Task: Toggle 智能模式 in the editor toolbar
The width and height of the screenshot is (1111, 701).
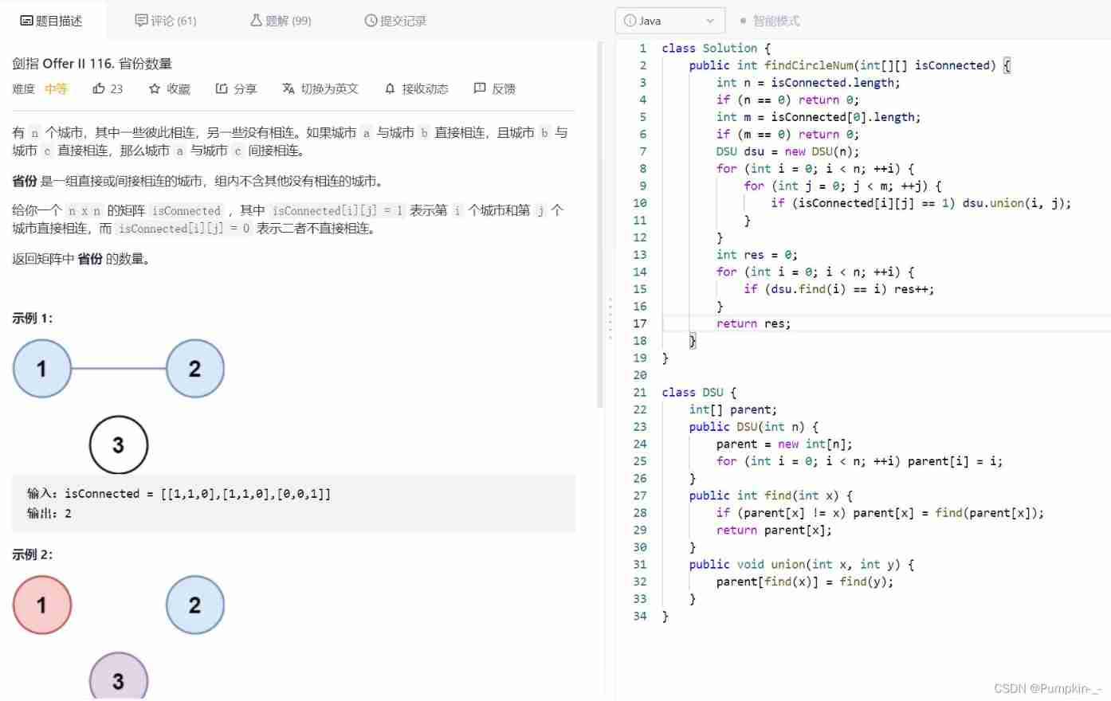Action: 770,21
